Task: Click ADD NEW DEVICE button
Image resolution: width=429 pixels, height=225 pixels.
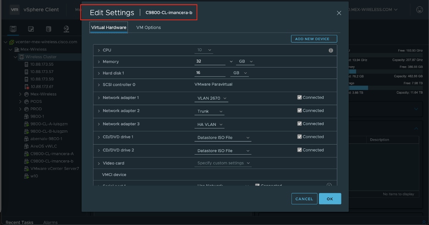Action: [314, 39]
